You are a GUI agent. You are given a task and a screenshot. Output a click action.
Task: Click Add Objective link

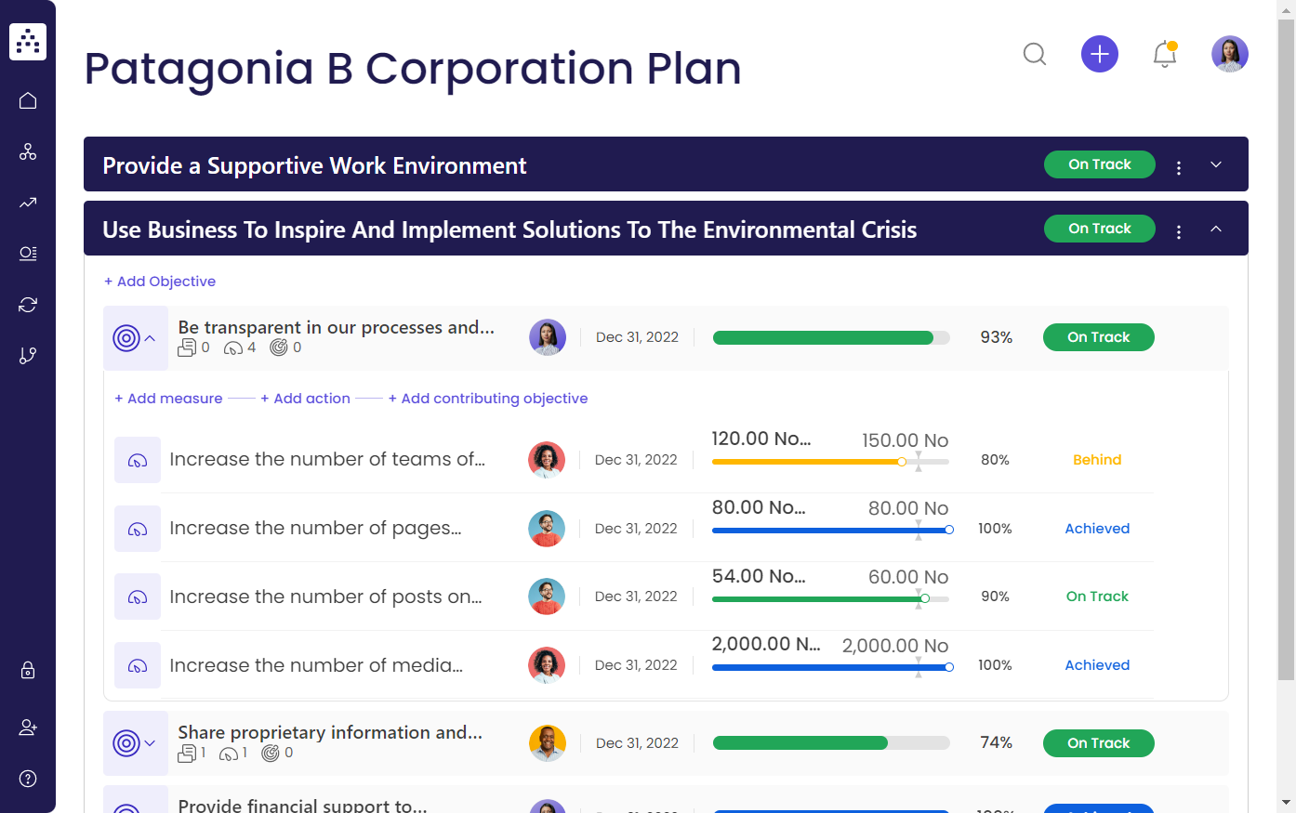pos(159,281)
